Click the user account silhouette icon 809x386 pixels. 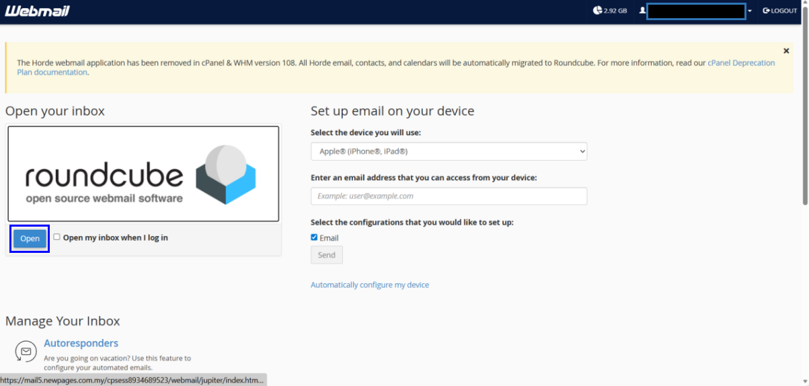[x=642, y=11]
